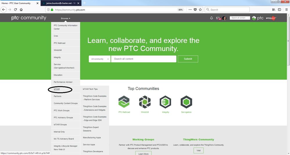Focus the hero Search all content field
Viewport: 290px width, 155px height.
click(143, 59)
